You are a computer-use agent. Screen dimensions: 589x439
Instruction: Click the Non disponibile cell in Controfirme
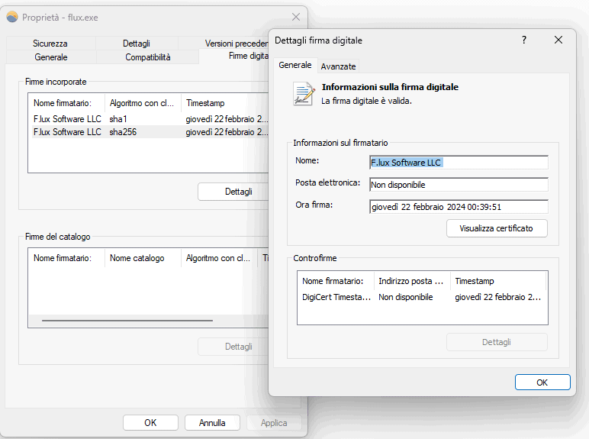(x=406, y=297)
